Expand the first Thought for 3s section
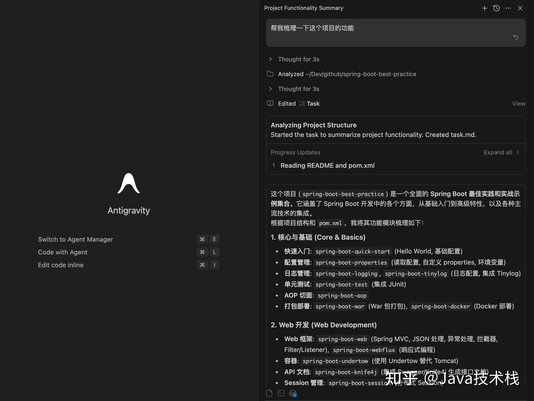Viewport: 534px width, 401px height. click(x=270, y=59)
